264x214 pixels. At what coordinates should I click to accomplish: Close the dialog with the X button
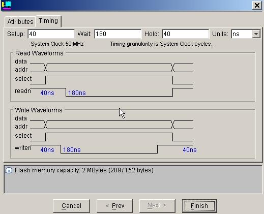(x=257, y=5)
